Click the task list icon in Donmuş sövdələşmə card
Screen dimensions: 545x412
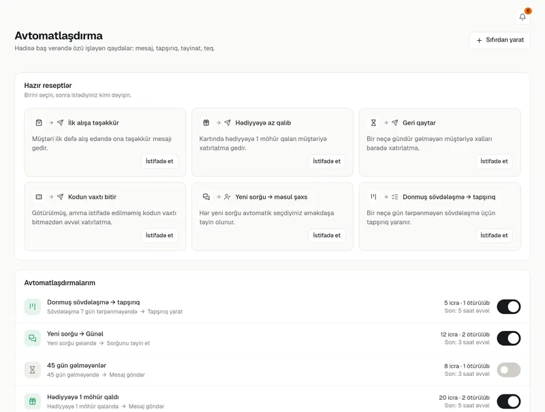(x=394, y=197)
